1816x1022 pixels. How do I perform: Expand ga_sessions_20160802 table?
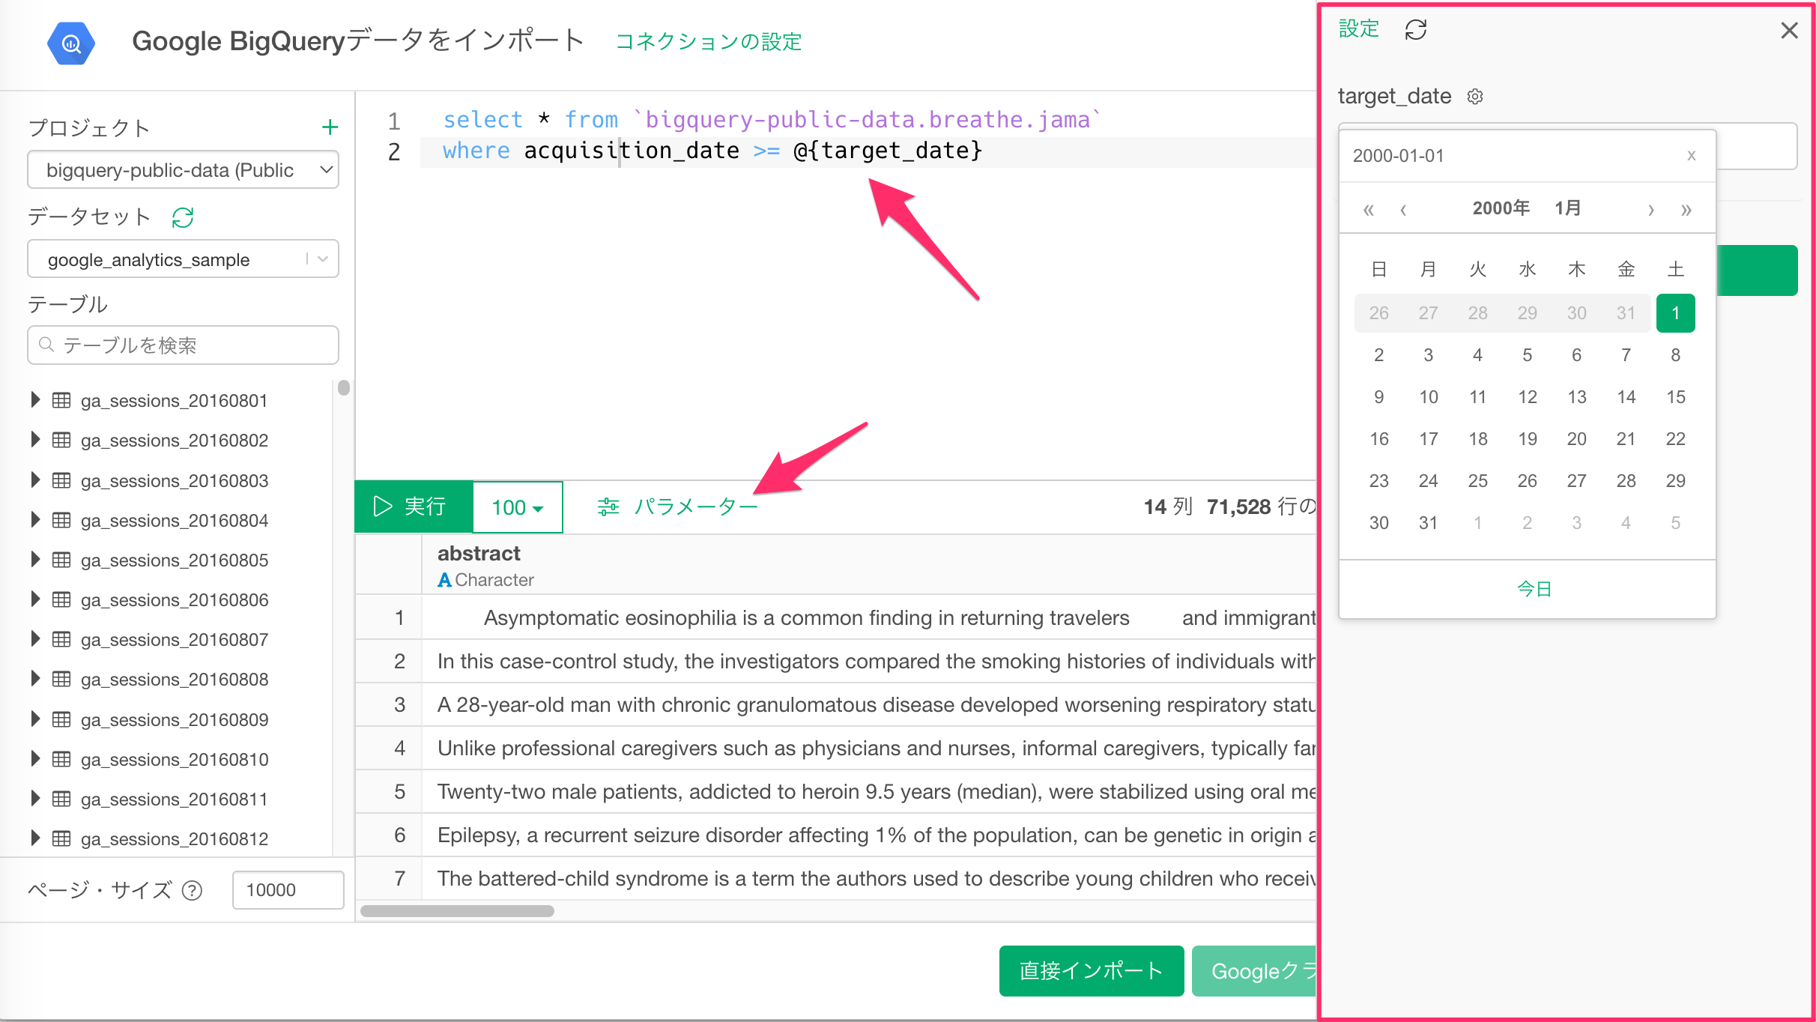point(35,440)
